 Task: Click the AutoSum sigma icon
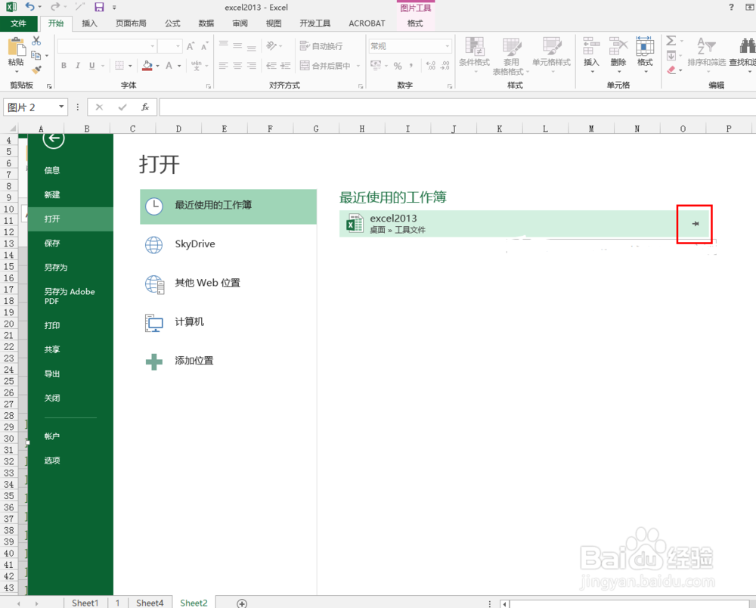[x=671, y=41]
